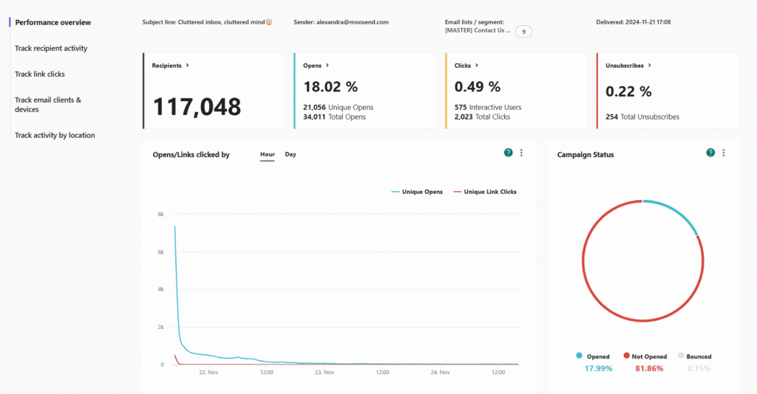The image size is (757, 394).
Task: Expand Unsubscribes card via its chevron
Action: (x=649, y=66)
